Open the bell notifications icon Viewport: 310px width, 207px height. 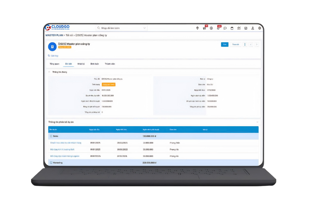tap(218, 28)
